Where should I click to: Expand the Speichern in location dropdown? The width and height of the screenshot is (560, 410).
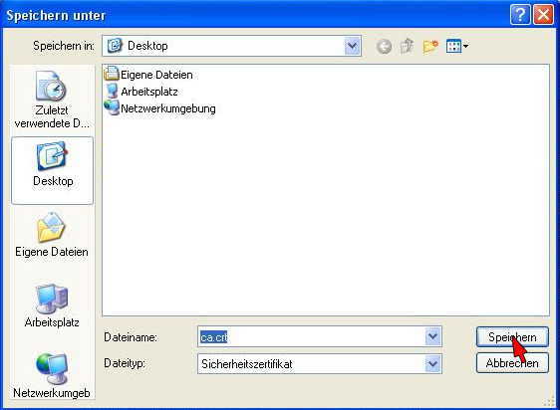352,46
